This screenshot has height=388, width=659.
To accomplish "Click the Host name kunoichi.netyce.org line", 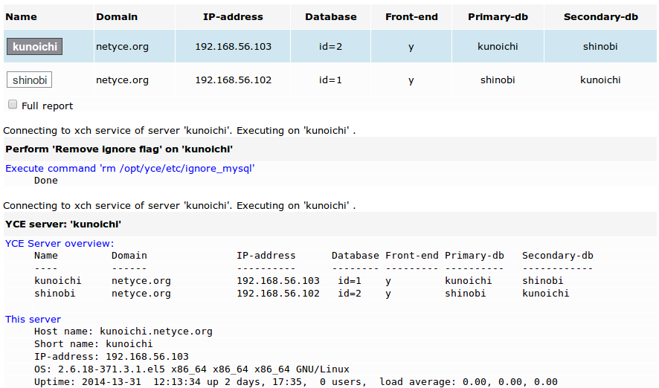I will pyautogui.click(x=123, y=332).
